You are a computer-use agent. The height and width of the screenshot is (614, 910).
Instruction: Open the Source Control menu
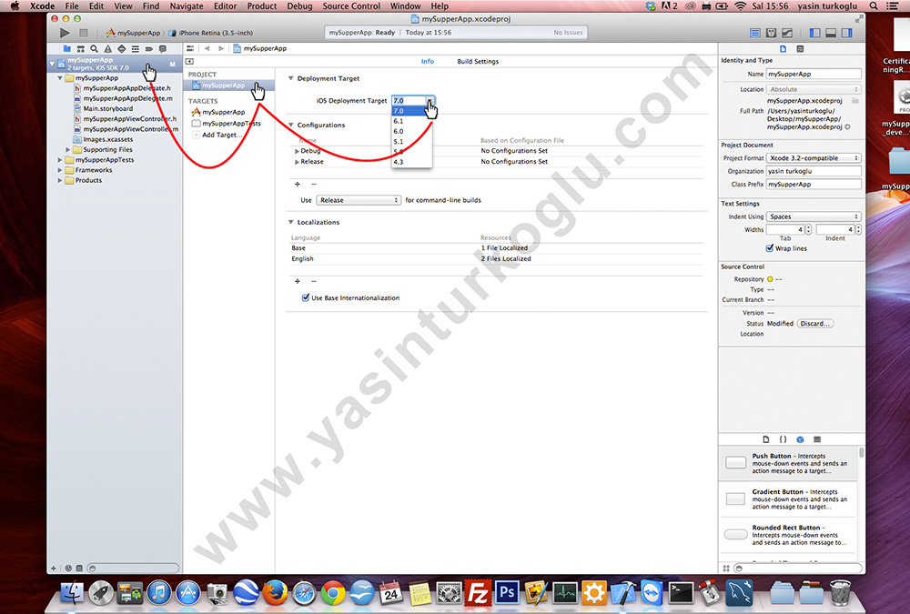pyautogui.click(x=351, y=5)
